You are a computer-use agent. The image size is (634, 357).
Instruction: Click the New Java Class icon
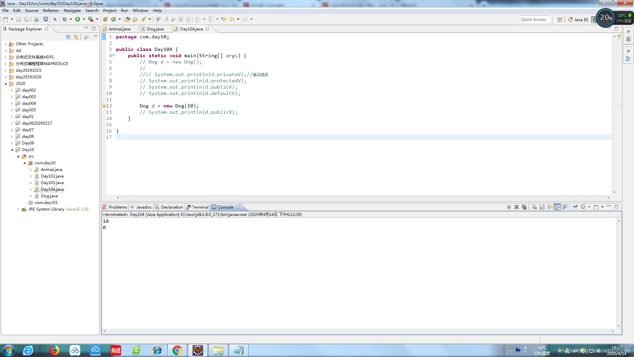coord(114,19)
